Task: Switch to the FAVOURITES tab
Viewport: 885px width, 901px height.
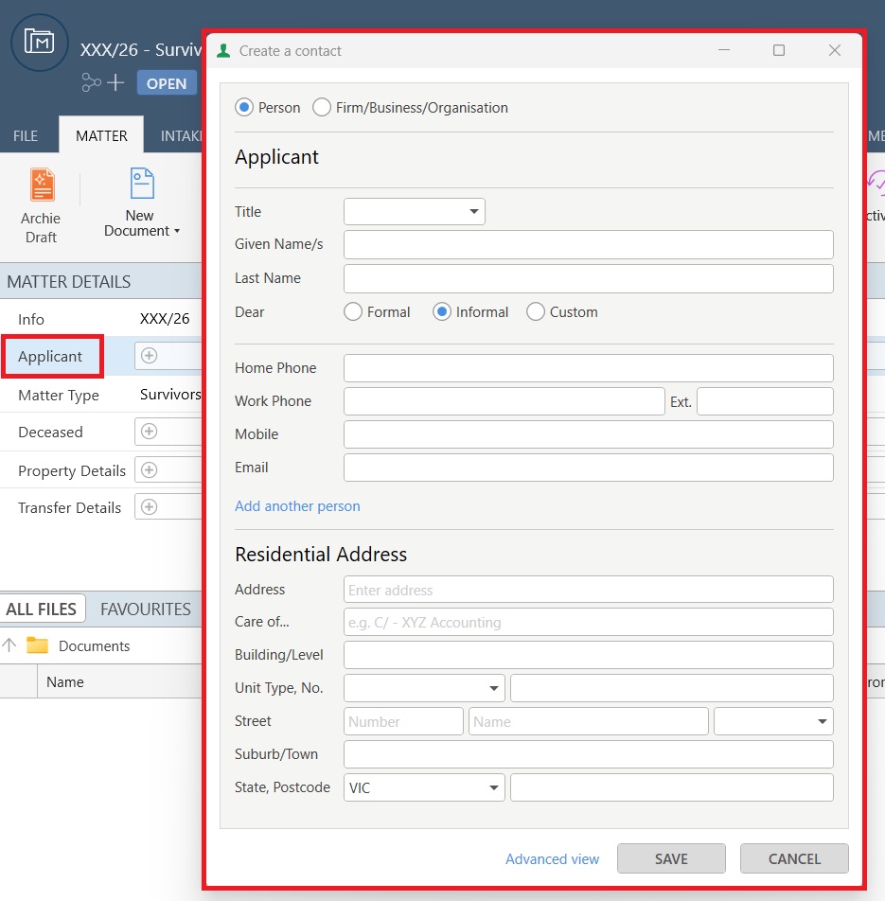Action: pos(146,609)
